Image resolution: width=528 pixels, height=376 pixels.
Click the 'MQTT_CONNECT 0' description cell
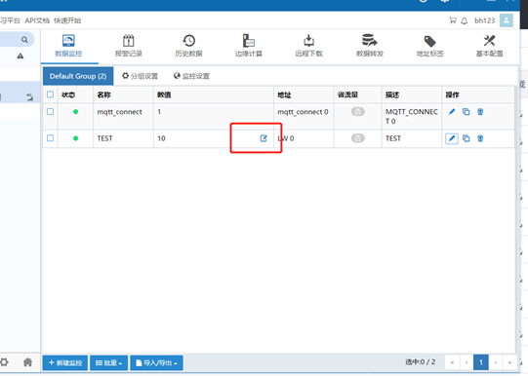coord(412,116)
